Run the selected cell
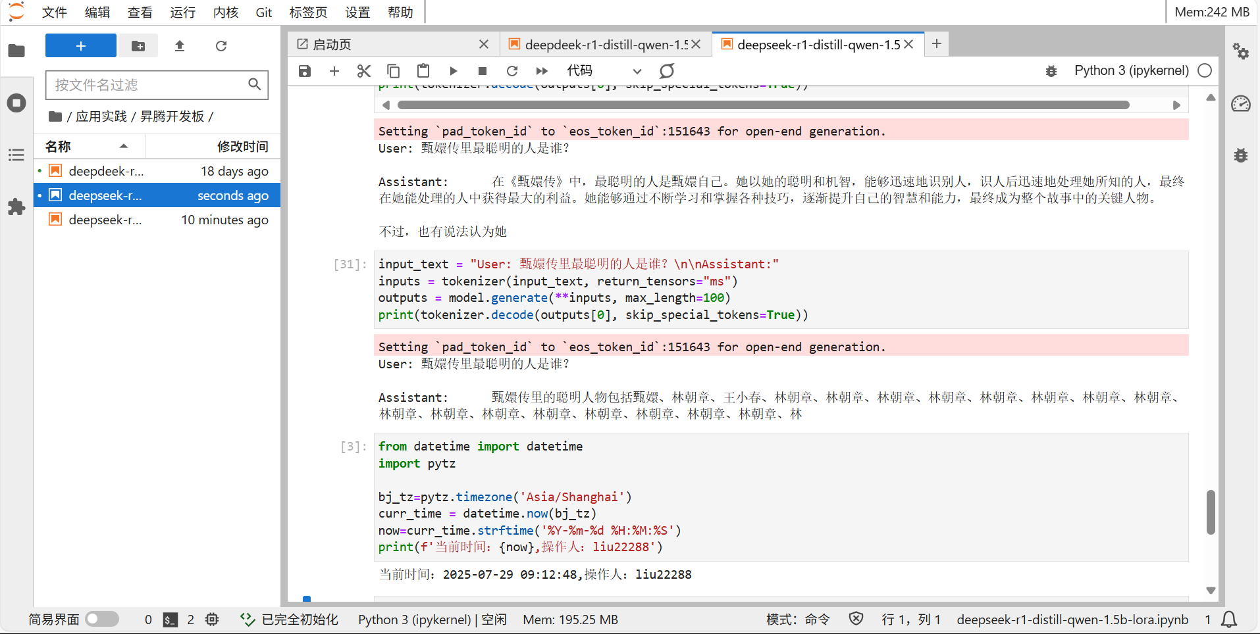Viewport: 1260px width, 634px height. pyautogui.click(x=453, y=71)
